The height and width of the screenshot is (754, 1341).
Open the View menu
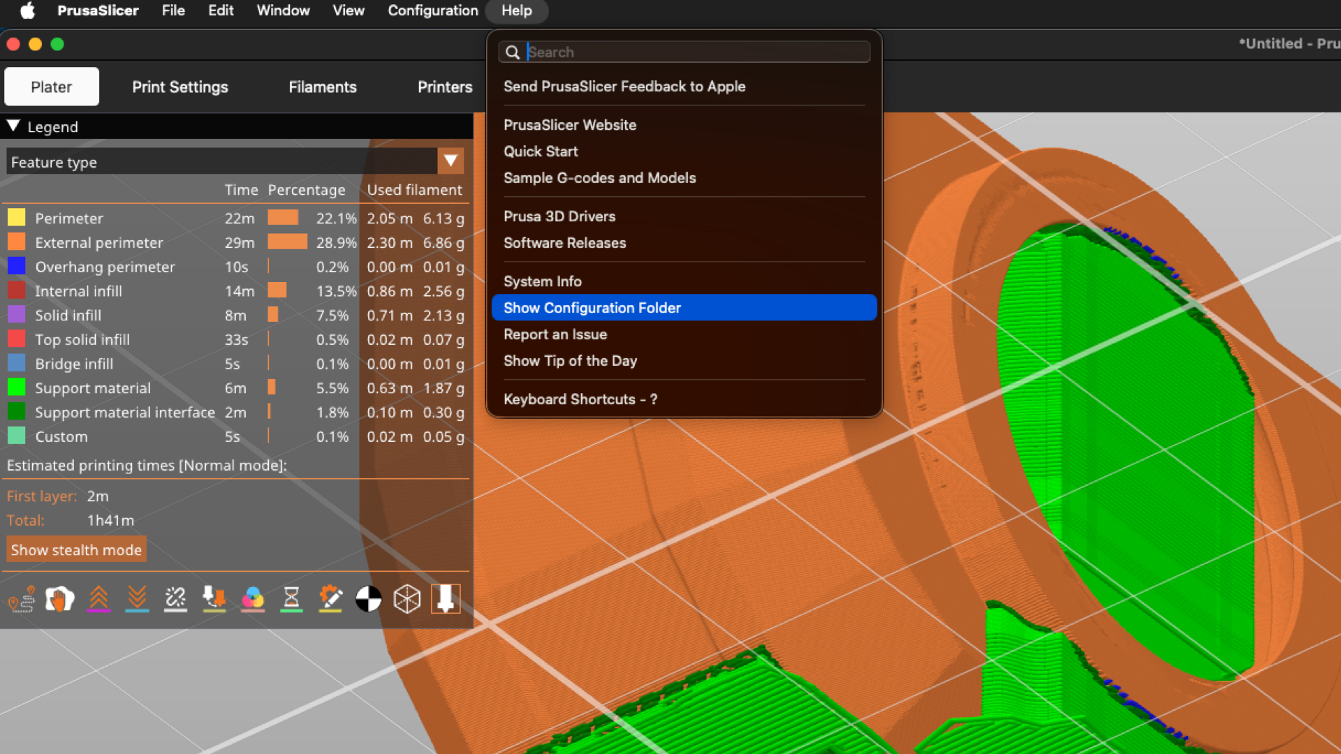(349, 10)
